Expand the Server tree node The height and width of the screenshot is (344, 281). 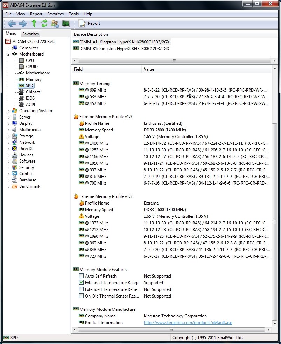click(x=8, y=117)
